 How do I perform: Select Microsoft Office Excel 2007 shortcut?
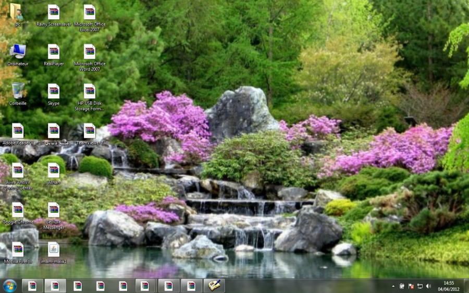[90, 12]
